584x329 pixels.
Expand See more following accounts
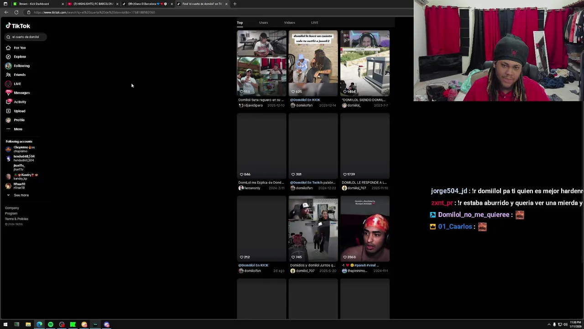point(17,195)
